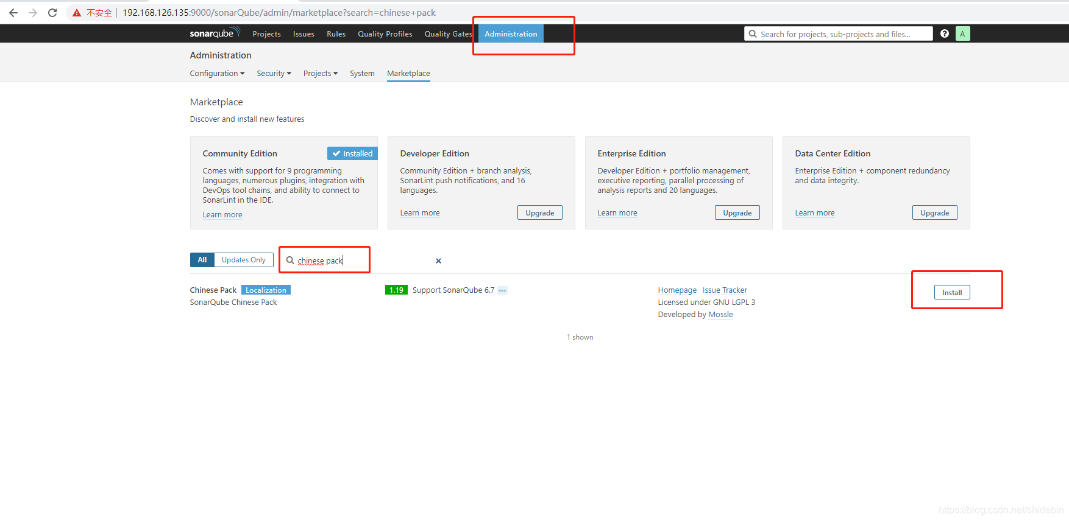Viewport: 1069px width, 521px height.
Task: Click the Developer Edition card title
Action: pos(435,153)
